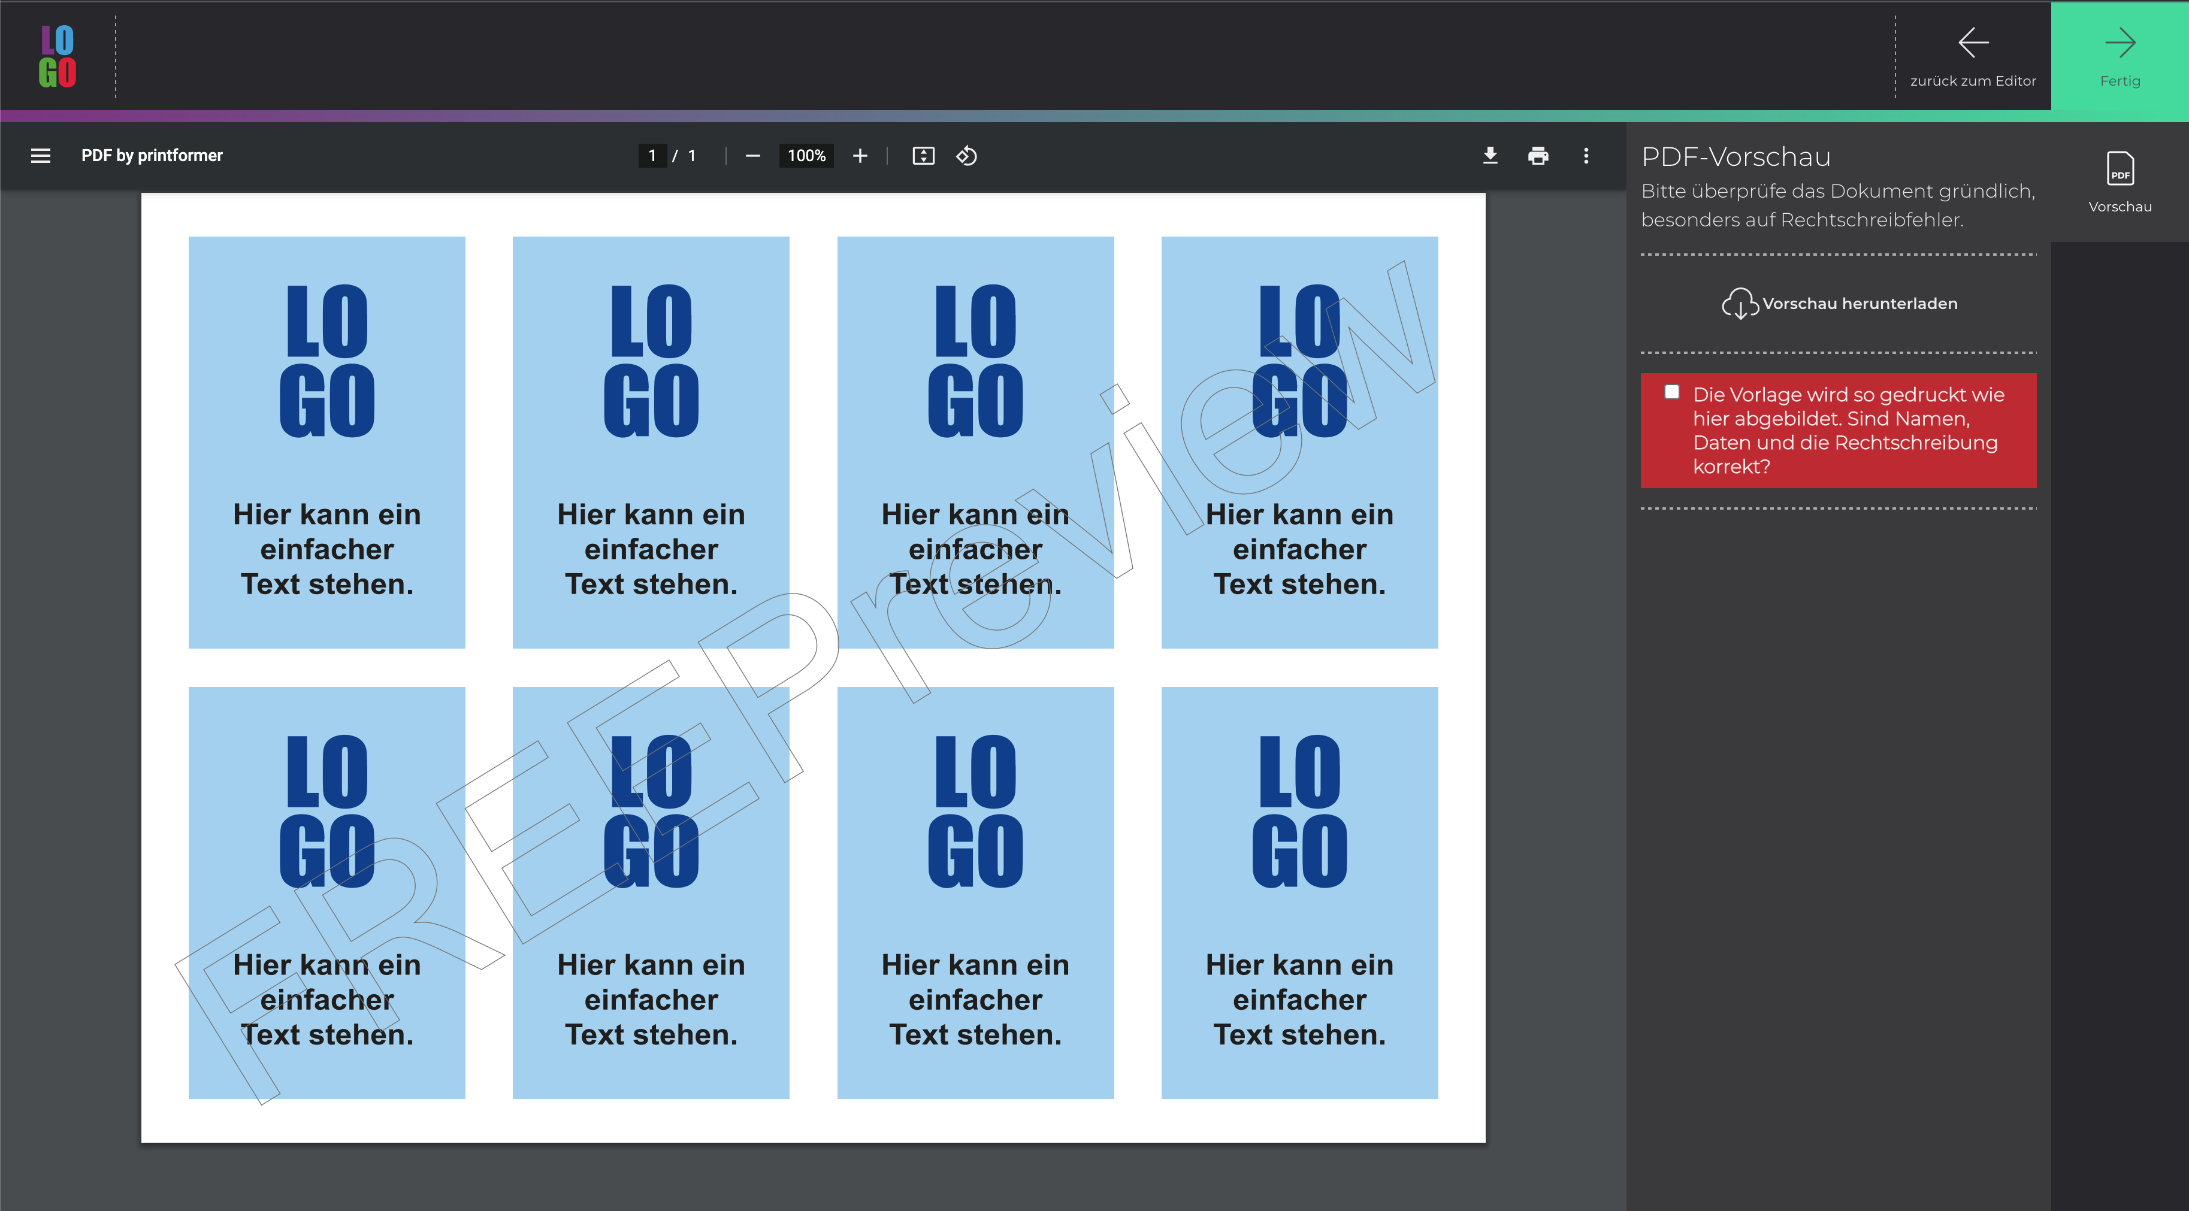Open the PDF viewer sidebar menu

40,156
